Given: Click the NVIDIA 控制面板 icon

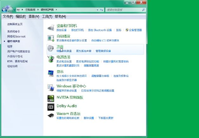Looking at the screenshot, I should point(51,98).
